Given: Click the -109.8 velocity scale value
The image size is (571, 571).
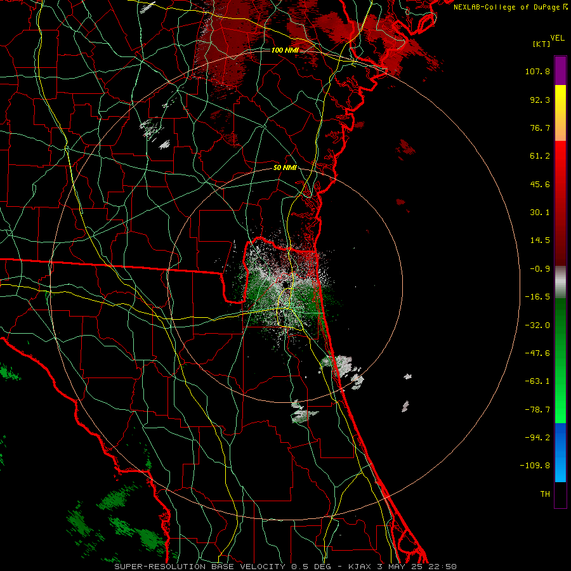Looking at the screenshot, I should (x=535, y=466).
